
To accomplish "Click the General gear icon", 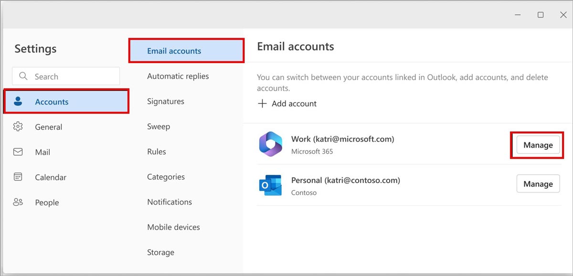I will 18,127.
